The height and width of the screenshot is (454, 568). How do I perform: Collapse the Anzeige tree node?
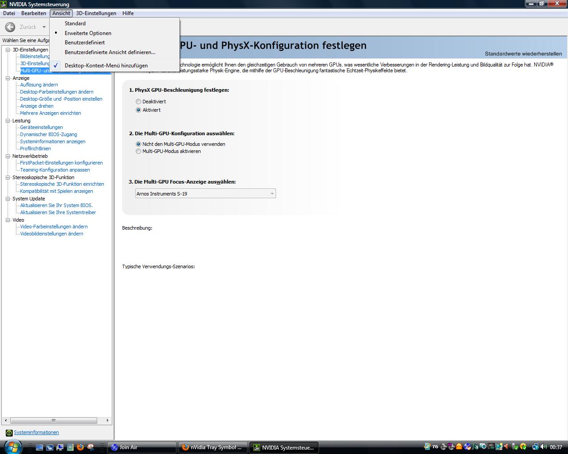coord(8,78)
